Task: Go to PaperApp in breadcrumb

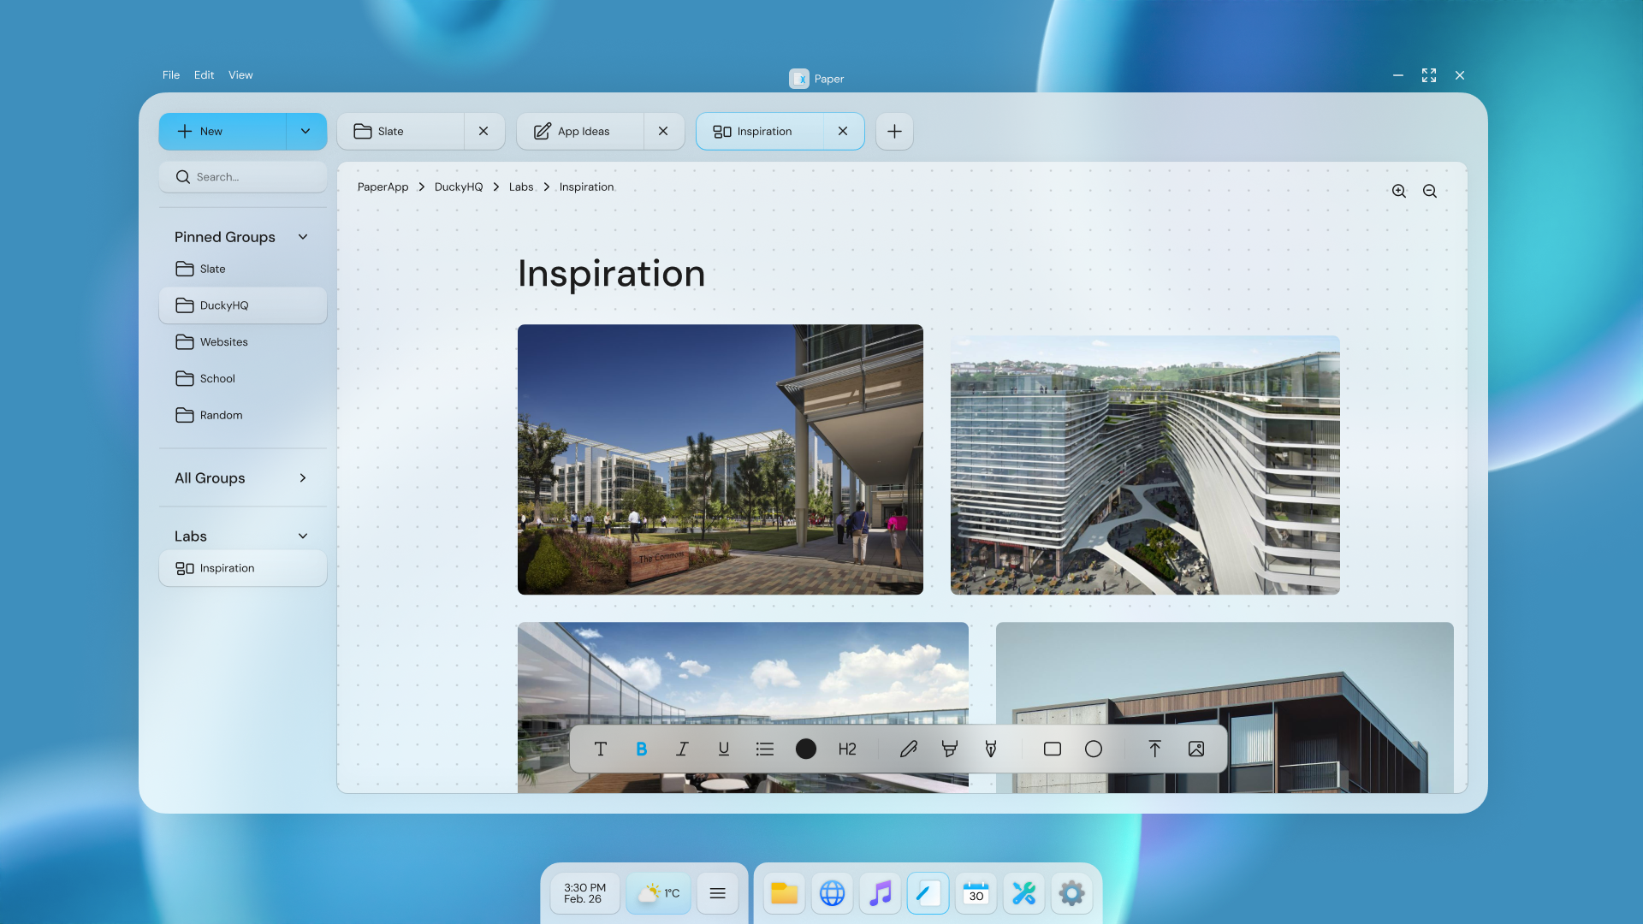Action: click(383, 187)
